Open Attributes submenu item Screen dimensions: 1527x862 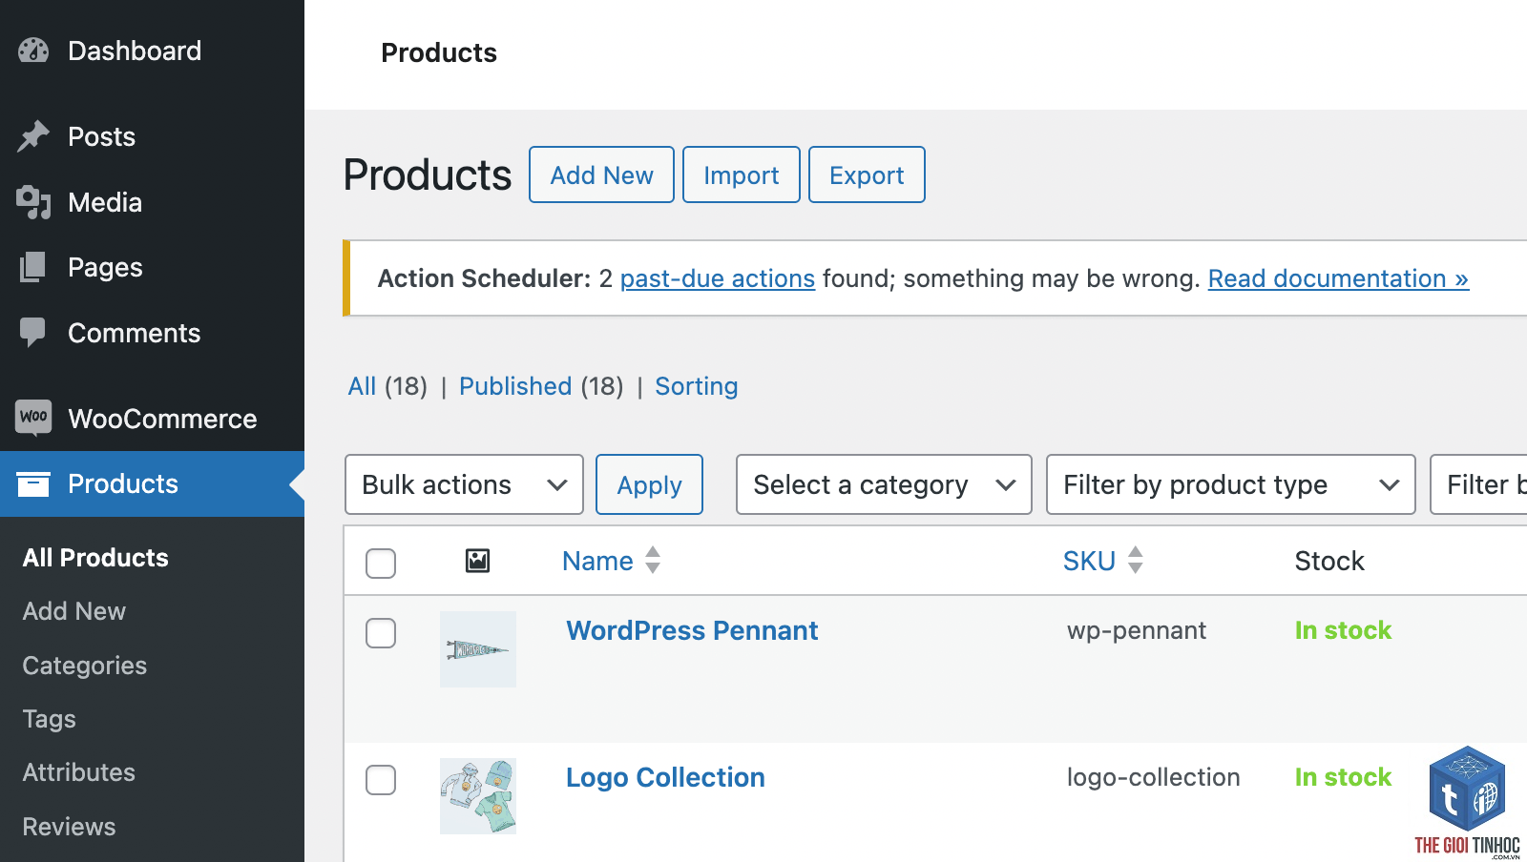pos(79,772)
